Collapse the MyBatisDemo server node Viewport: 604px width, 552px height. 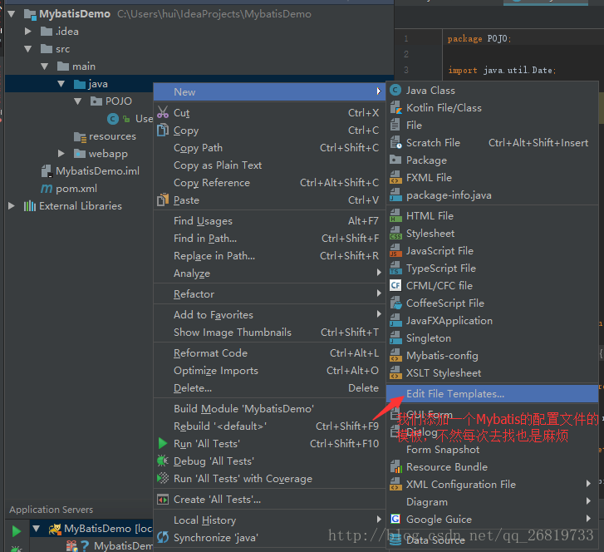tap(37, 528)
